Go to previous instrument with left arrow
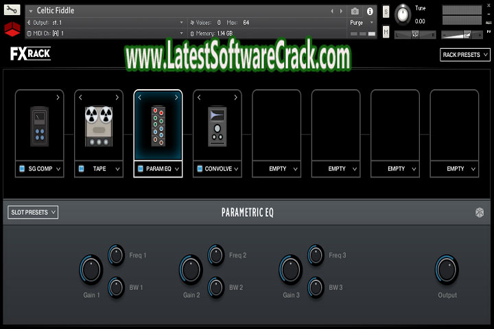 pos(332,11)
